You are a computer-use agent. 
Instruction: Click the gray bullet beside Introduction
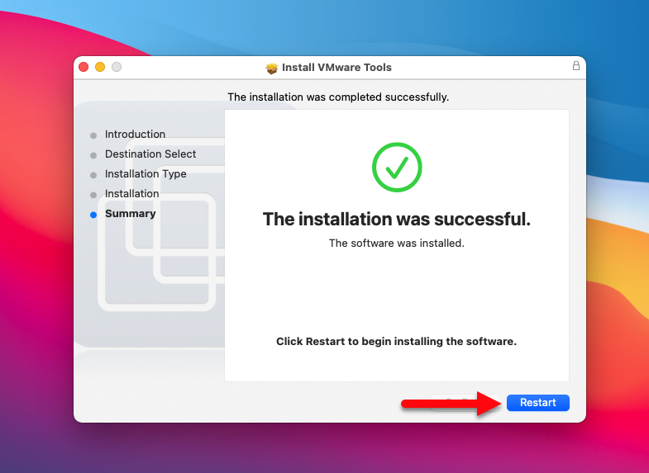point(93,135)
